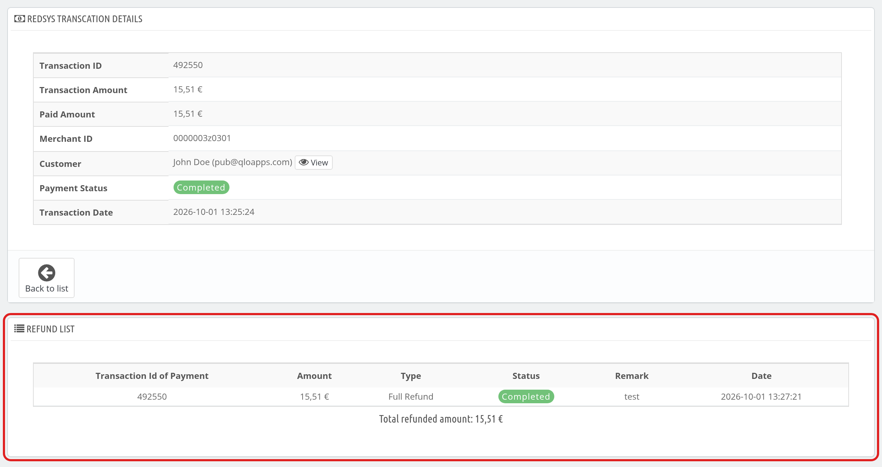Click the Full Refund type cell
Screen dimensions: 882x467
click(411, 396)
